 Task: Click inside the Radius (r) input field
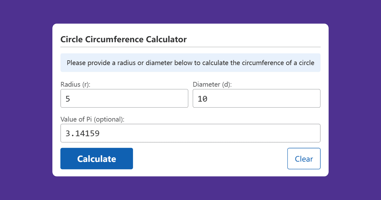pos(124,98)
